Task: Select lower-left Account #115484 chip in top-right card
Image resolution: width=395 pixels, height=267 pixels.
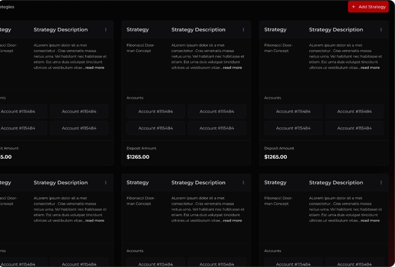Action: pyautogui.click(x=293, y=128)
